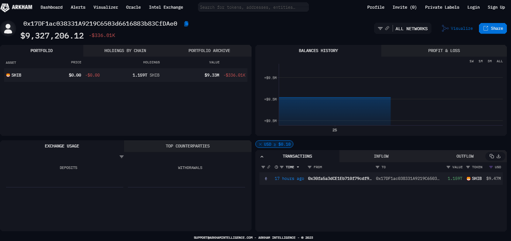
Task: Click the support email in the footer
Action: pos(223,238)
